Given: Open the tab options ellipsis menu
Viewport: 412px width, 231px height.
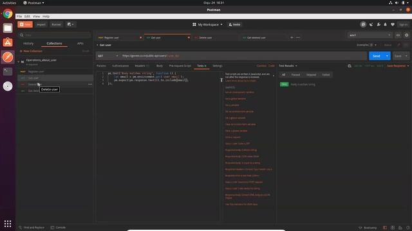Looking at the screenshot, I should pos(298,37).
